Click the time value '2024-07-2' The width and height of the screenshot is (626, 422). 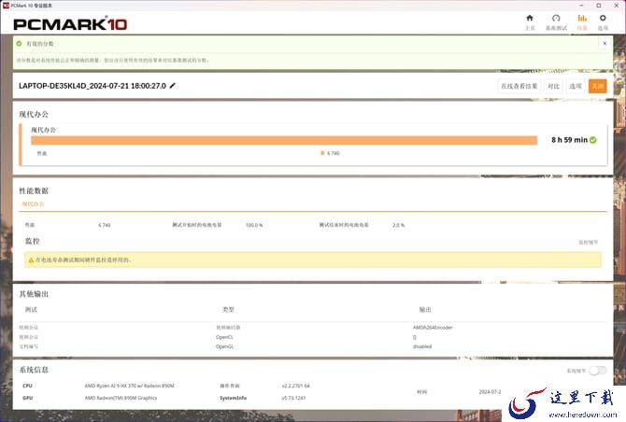(x=490, y=392)
